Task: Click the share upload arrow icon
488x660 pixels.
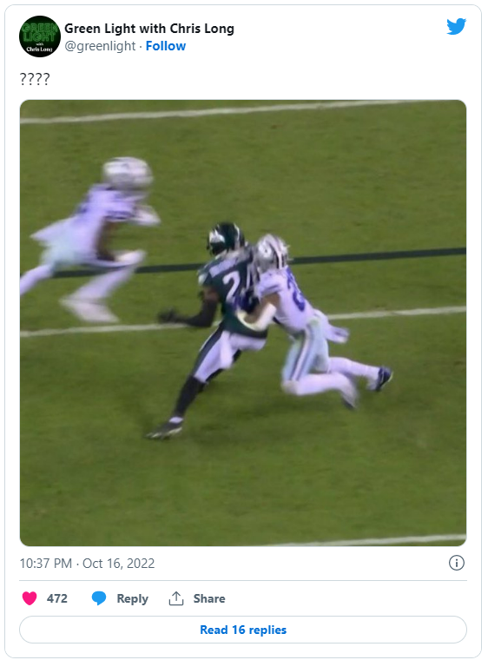Action: [x=176, y=598]
